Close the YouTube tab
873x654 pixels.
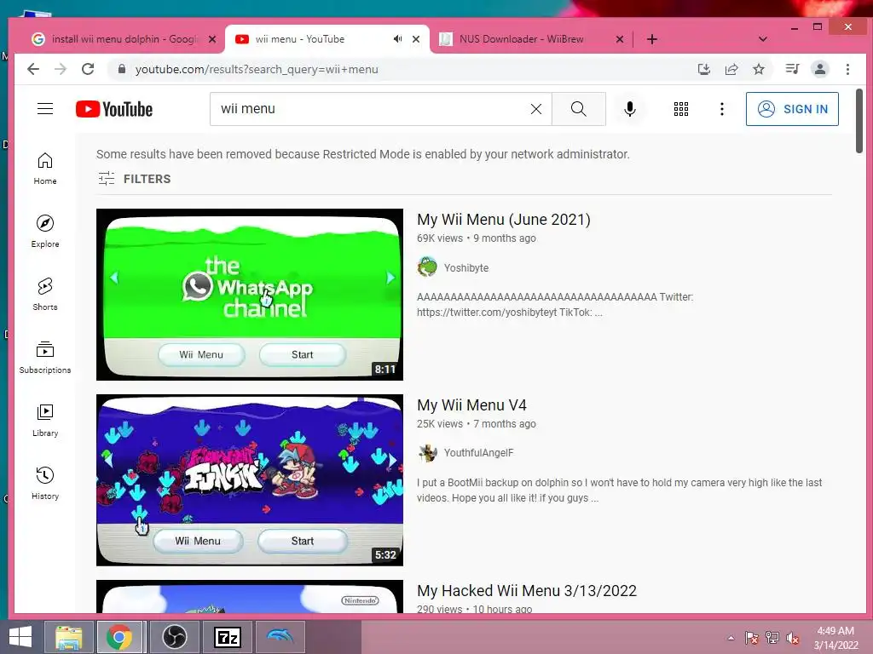click(416, 39)
